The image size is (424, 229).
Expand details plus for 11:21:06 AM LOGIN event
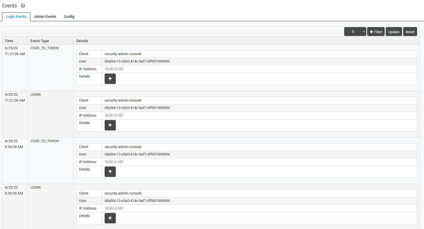click(x=110, y=125)
